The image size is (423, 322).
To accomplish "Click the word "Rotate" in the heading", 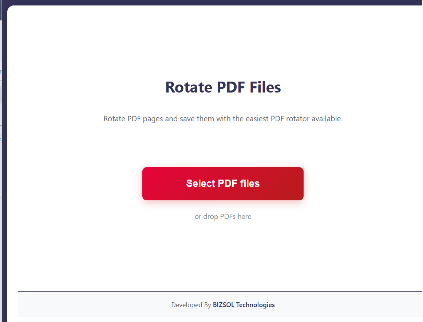I will [189, 87].
